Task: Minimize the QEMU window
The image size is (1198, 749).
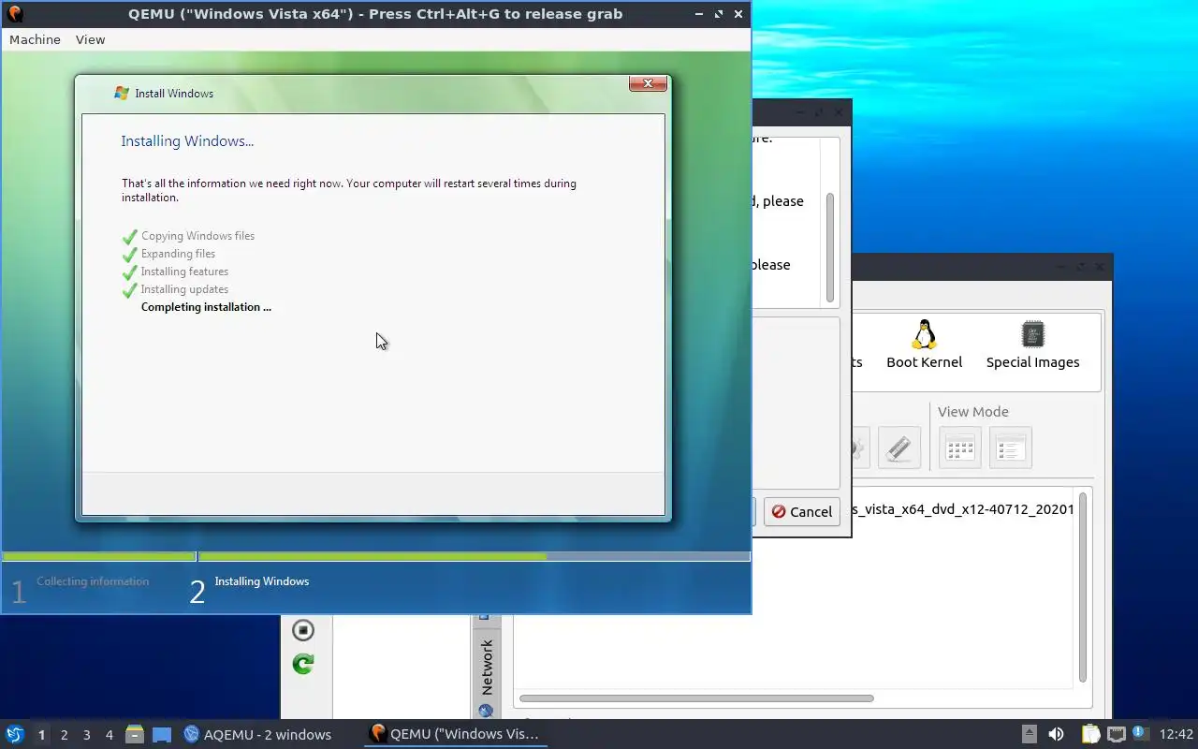Action: pyautogui.click(x=699, y=14)
